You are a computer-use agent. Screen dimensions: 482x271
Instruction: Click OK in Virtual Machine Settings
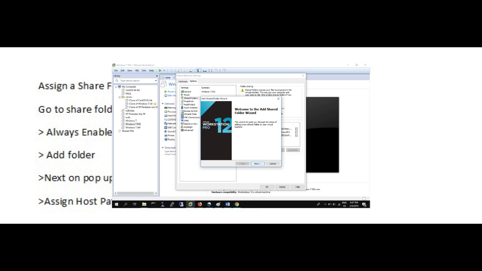pyautogui.click(x=267, y=187)
